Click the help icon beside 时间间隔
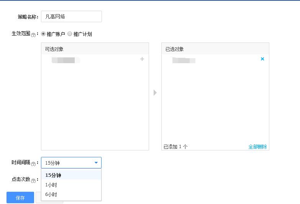The image size is (300, 204). [x=33, y=164]
